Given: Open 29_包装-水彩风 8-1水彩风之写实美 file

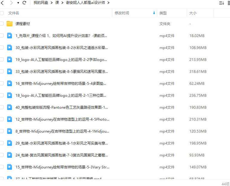Looking at the screenshot, I should (x=62, y=143).
